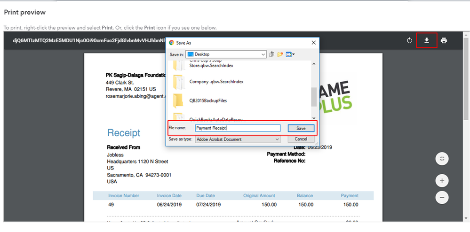The image size is (470, 232).
Task: Click the Payment Method label
Action: (x=286, y=154)
